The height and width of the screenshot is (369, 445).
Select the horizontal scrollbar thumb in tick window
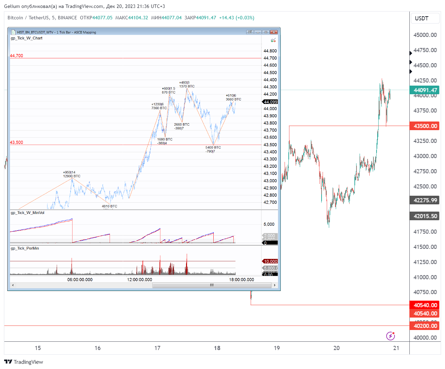pyautogui.click(x=212, y=285)
